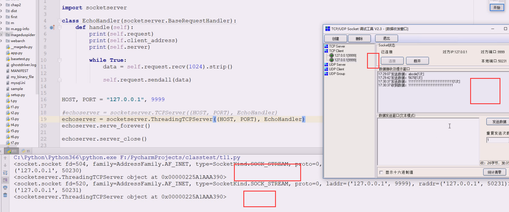Click the project tree vertical scrollbar
The width and height of the screenshot is (509, 212).
37,47
